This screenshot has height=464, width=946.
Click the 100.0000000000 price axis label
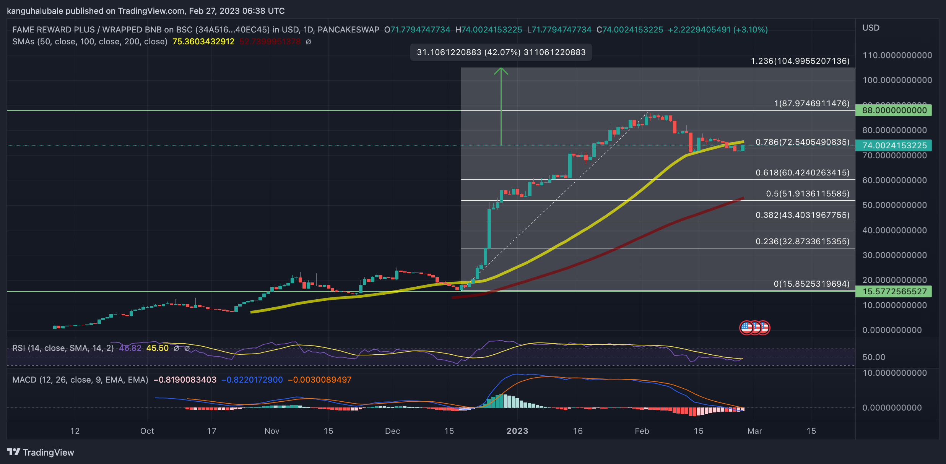point(897,80)
